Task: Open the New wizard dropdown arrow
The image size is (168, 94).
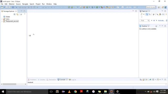Action: click(x=4, y=7)
